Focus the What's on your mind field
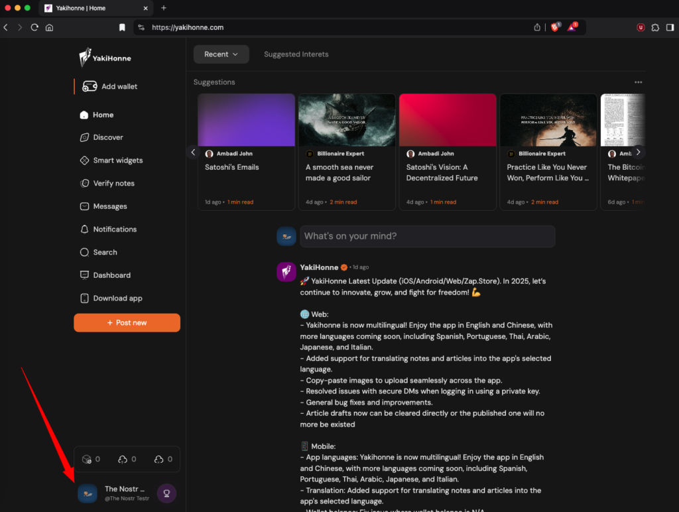Screen dimensions: 679x512 pyautogui.click(x=428, y=236)
